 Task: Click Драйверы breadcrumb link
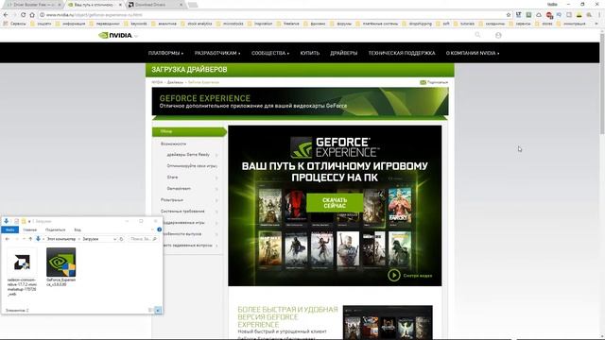(x=175, y=82)
